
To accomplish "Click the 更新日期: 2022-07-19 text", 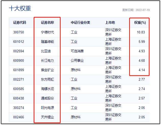I will pyautogui.click(x=136, y=10).
